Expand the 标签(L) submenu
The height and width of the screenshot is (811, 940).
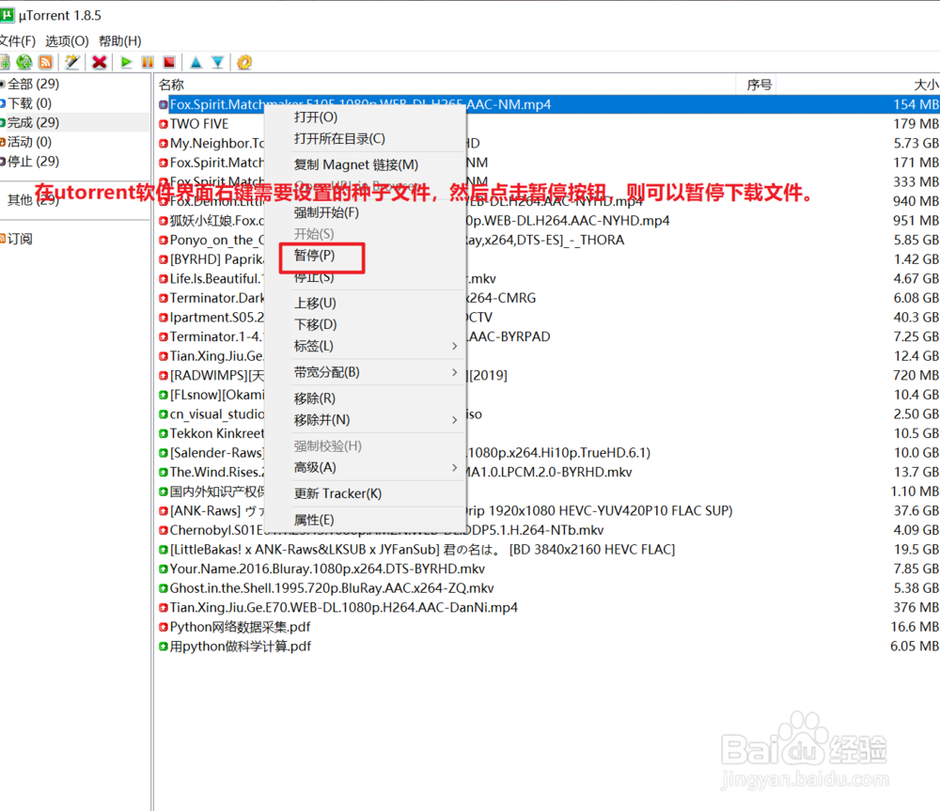tap(366, 346)
